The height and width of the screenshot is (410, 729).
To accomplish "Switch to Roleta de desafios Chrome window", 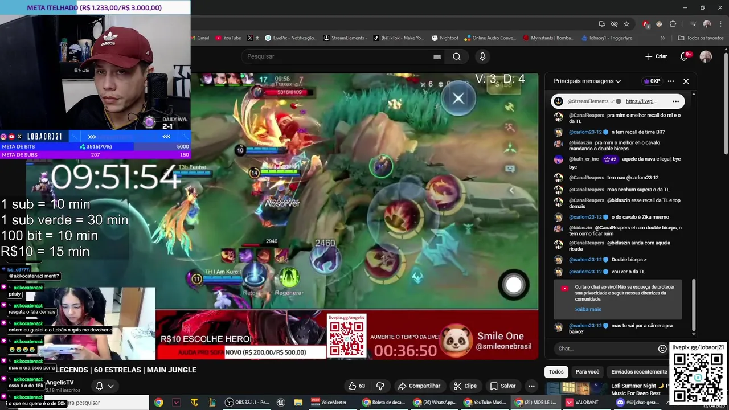I will click(384, 402).
